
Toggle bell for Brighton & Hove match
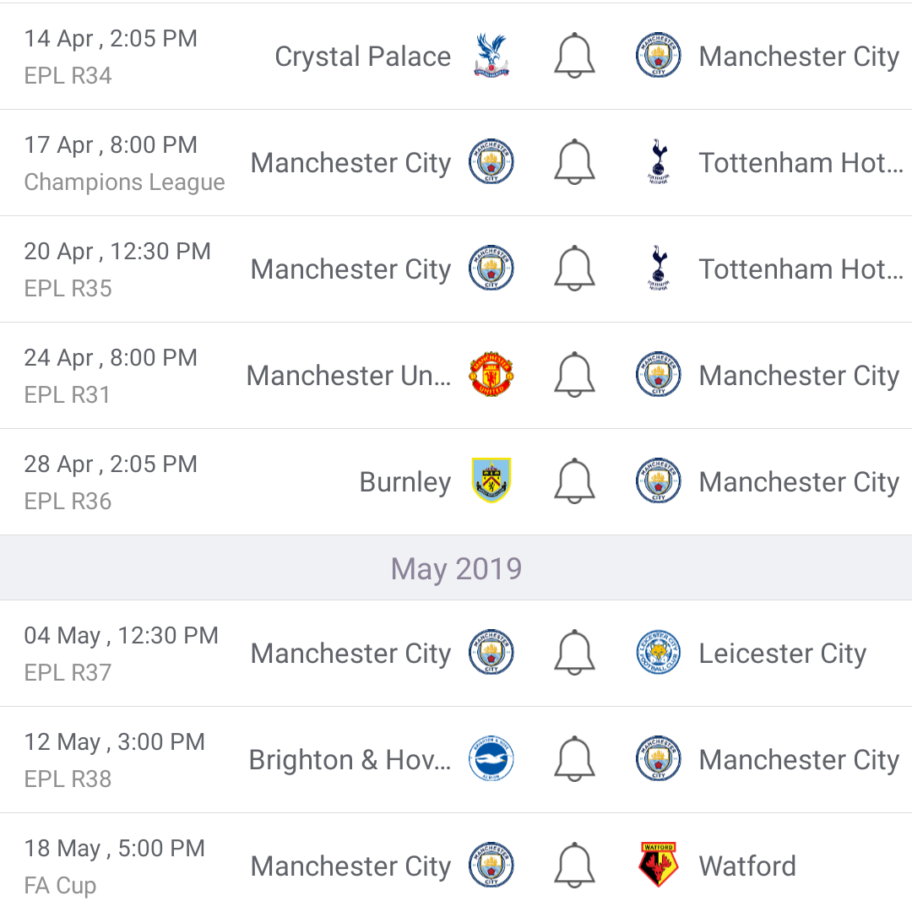[574, 759]
